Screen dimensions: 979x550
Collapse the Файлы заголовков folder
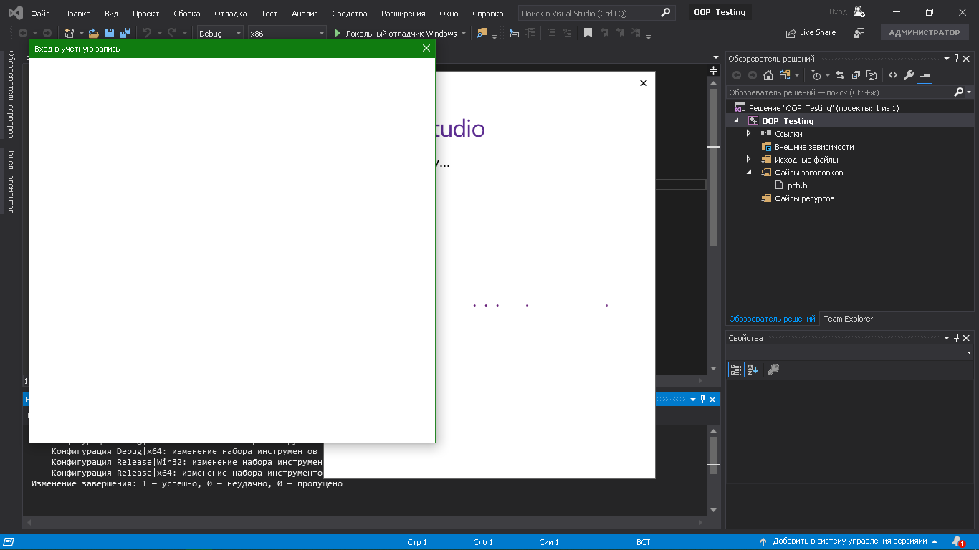749,173
